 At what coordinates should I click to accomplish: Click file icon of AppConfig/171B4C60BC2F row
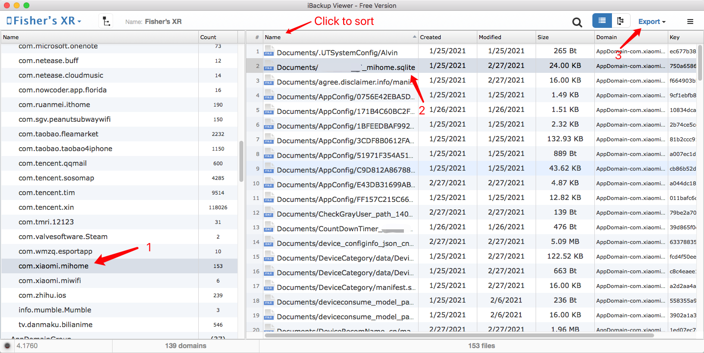(x=269, y=110)
